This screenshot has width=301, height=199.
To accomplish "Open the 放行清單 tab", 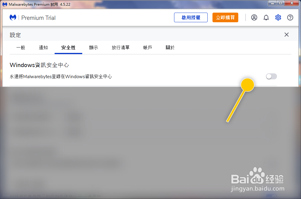I will [121, 47].
